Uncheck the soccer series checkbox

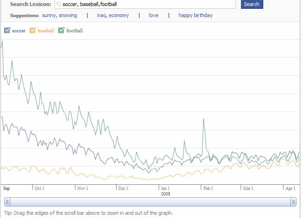tap(7, 31)
